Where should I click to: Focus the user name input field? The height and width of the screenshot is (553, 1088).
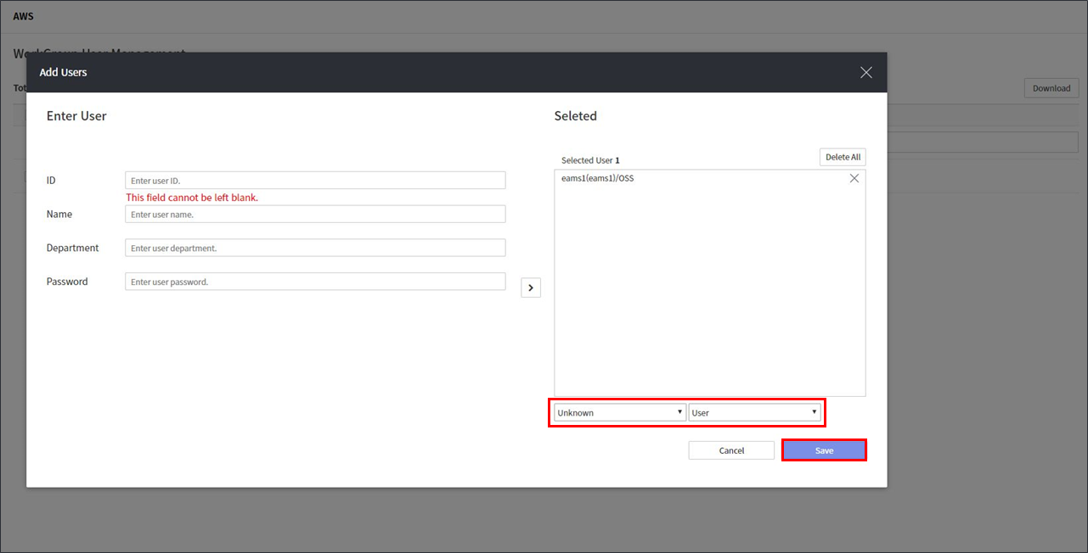point(315,214)
